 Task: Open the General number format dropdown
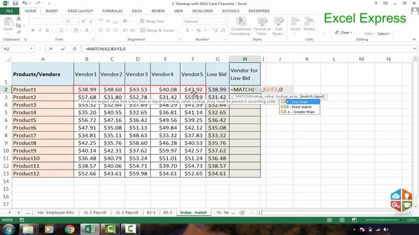coord(224,22)
